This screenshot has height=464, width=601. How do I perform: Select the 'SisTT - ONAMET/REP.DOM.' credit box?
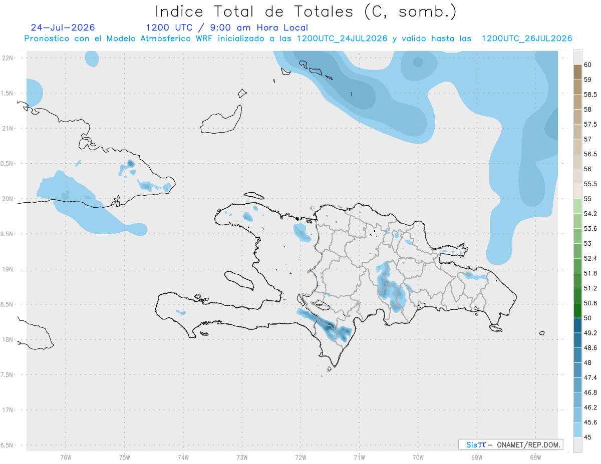click(510, 444)
